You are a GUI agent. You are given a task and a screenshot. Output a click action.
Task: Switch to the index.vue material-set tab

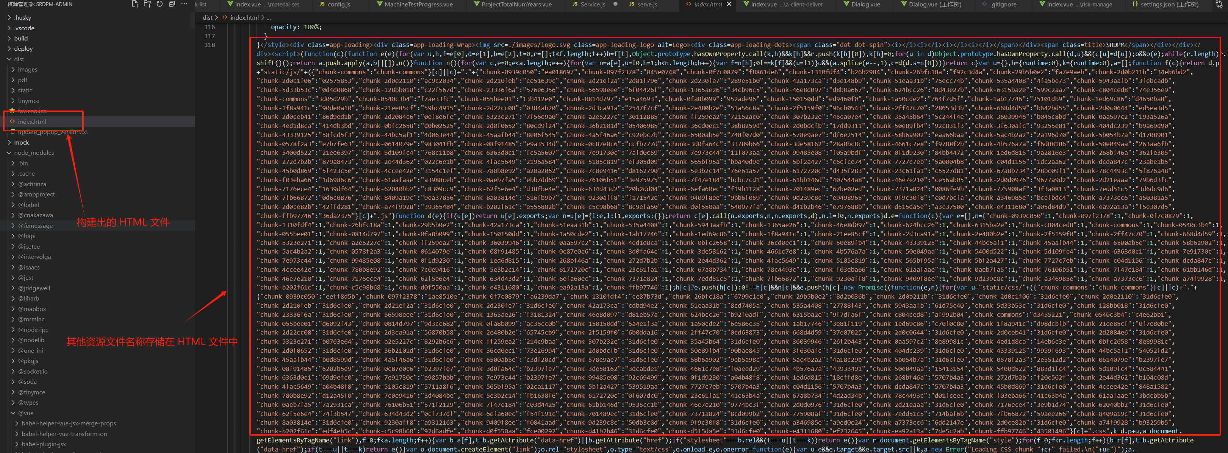[263, 4]
